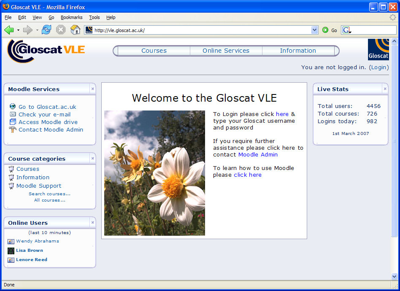Click the category icon beside Information
The width and height of the screenshot is (400, 291).
click(x=11, y=177)
